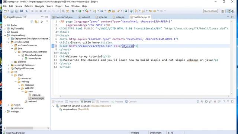This screenshot has height=134, width=238.
Task: Open the Problems view tab
Action: pos(103,102)
